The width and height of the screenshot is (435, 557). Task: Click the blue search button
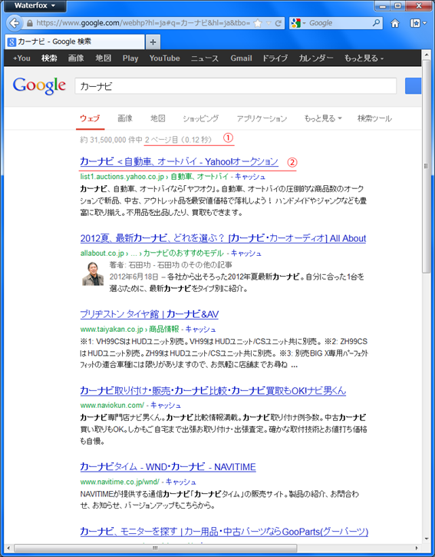413,86
